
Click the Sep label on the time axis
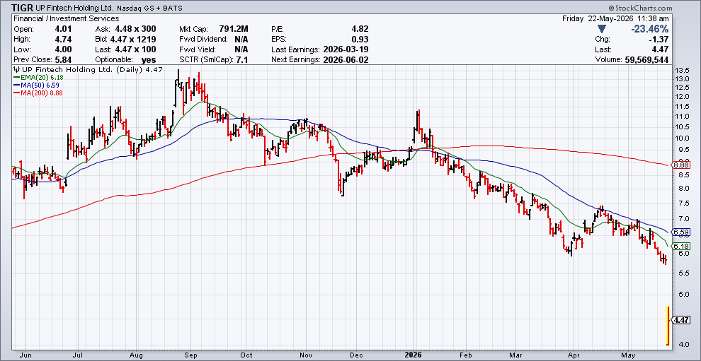(191, 355)
